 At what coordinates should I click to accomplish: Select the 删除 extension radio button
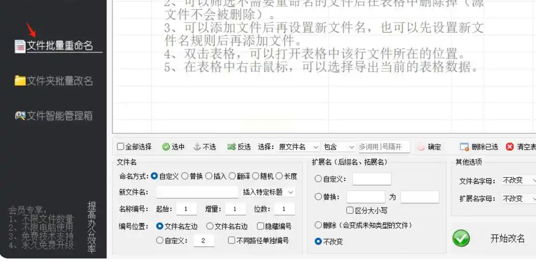click(x=318, y=225)
